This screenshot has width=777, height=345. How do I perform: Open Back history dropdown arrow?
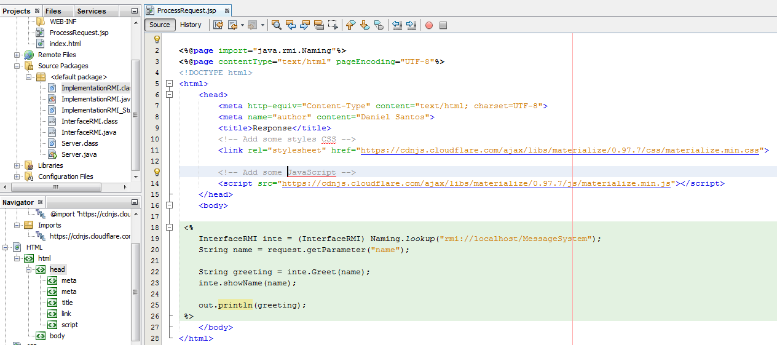[242, 25]
